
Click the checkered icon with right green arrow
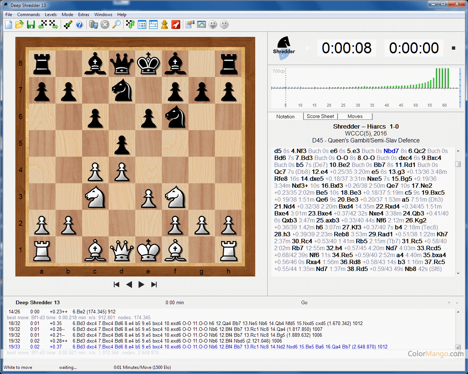tap(53, 24)
